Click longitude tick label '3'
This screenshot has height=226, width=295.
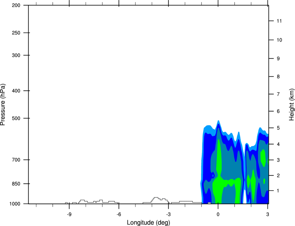[268, 215]
